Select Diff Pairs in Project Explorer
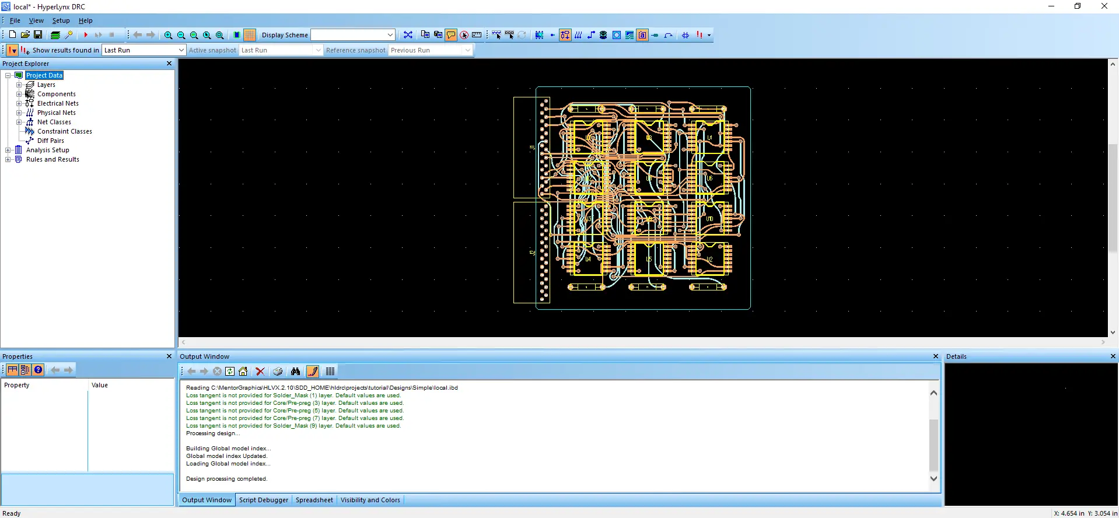This screenshot has width=1119, height=518. click(x=51, y=141)
